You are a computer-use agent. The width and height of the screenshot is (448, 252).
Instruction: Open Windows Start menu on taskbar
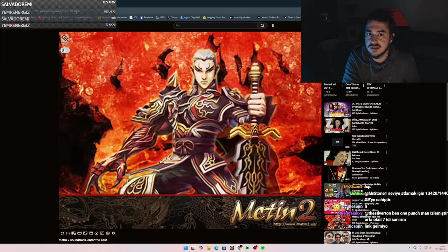(x=185, y=248)
